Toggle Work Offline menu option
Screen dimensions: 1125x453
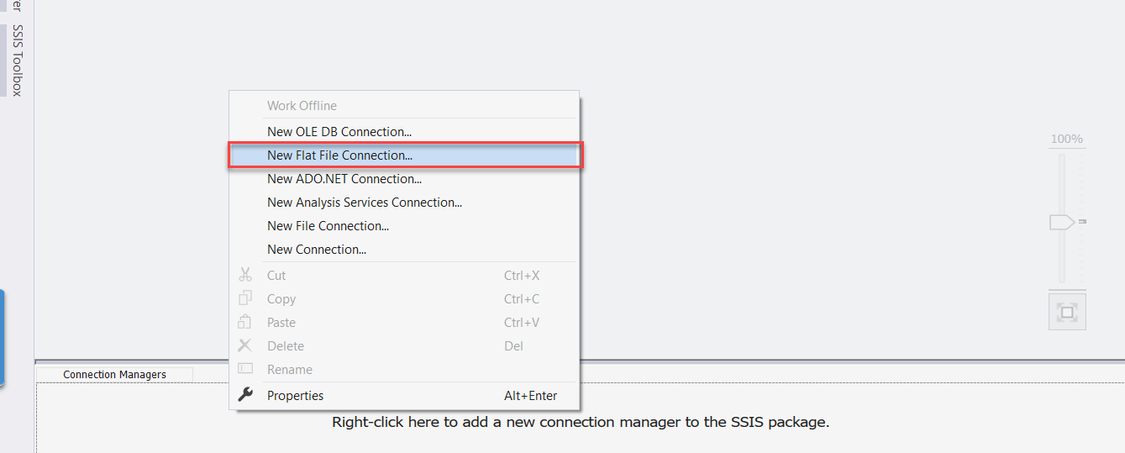click(x=302, y=106)
